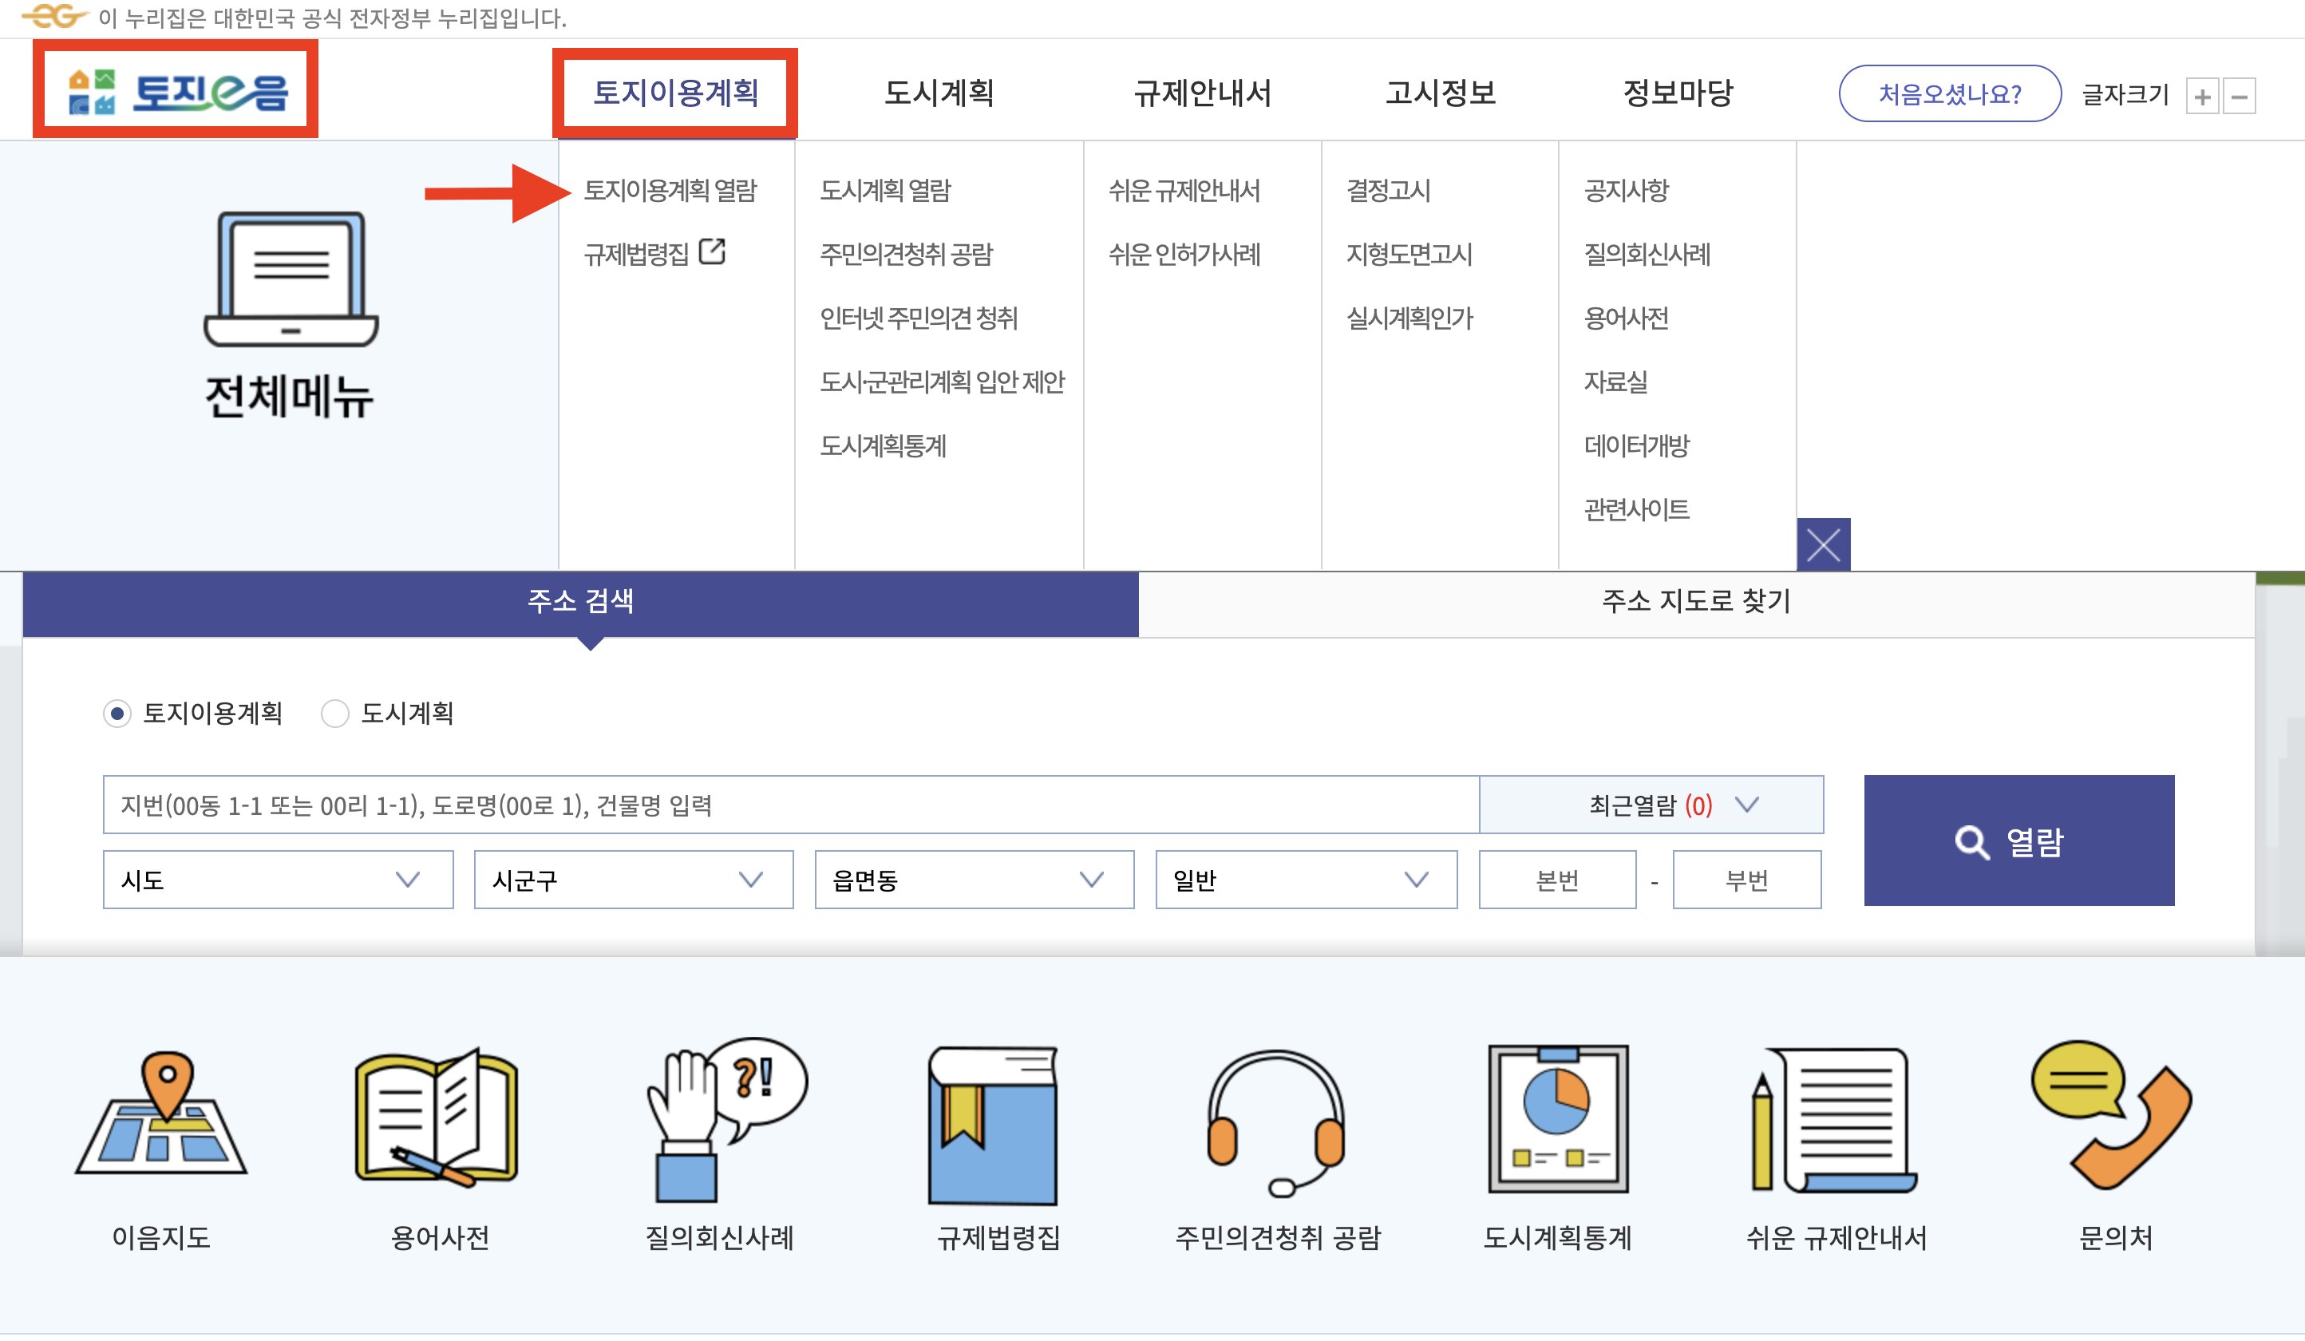Select the 도시계획 radio button

point(334,714)
